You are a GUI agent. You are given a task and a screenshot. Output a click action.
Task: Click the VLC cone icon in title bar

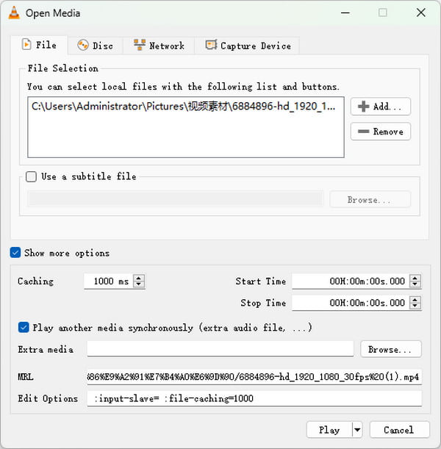coord(14,12)
